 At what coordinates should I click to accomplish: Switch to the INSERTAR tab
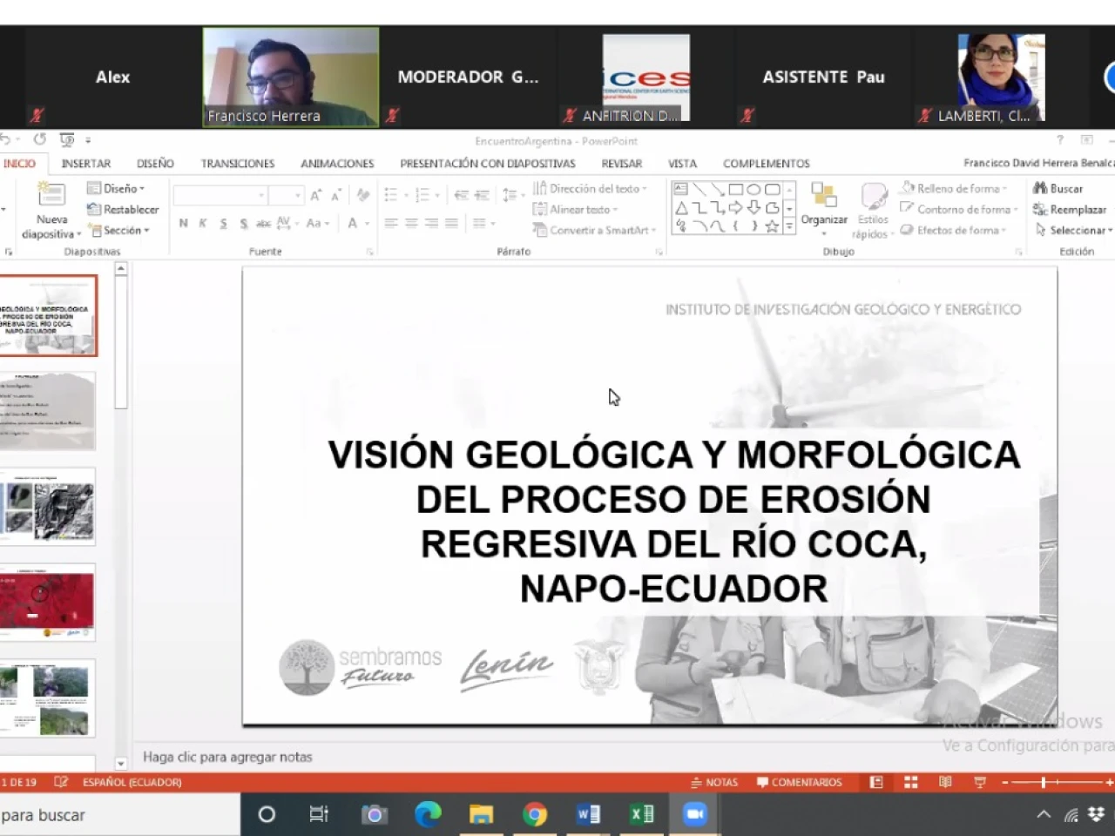(x=85, y=164)
